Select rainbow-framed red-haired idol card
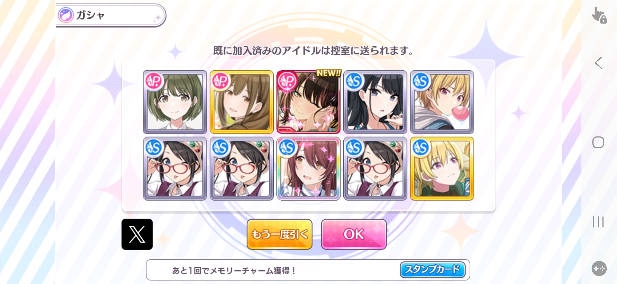 point(308,169)
